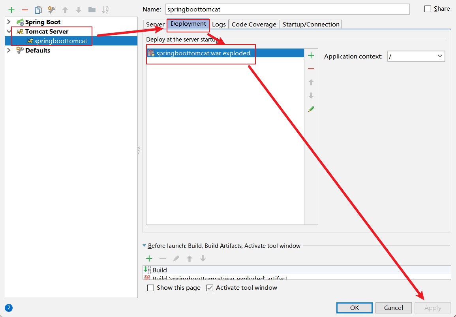Click the Spring Boot leaf icon
The image size is (456, 317).
(20, 22)
